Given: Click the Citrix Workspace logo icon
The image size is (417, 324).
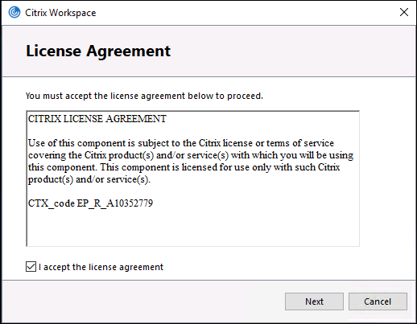Looking at the screenshot, I should click(14, 12).
